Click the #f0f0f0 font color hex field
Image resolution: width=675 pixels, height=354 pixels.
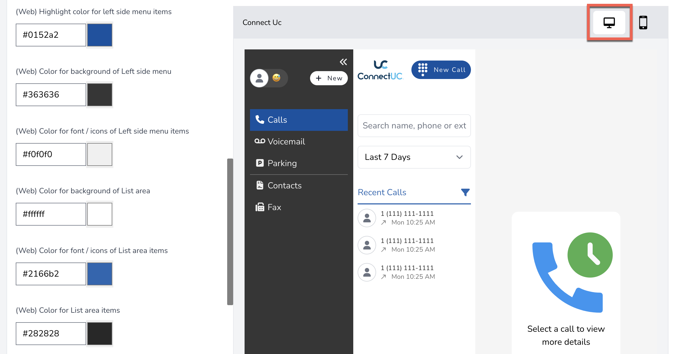click(51, 154)
